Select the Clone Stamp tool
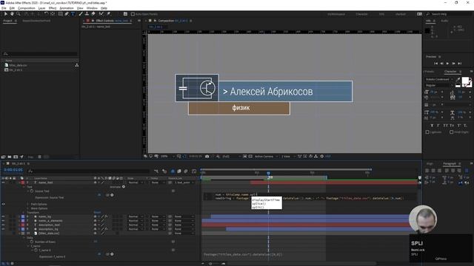474x266 pixels. tap(87, 14)
